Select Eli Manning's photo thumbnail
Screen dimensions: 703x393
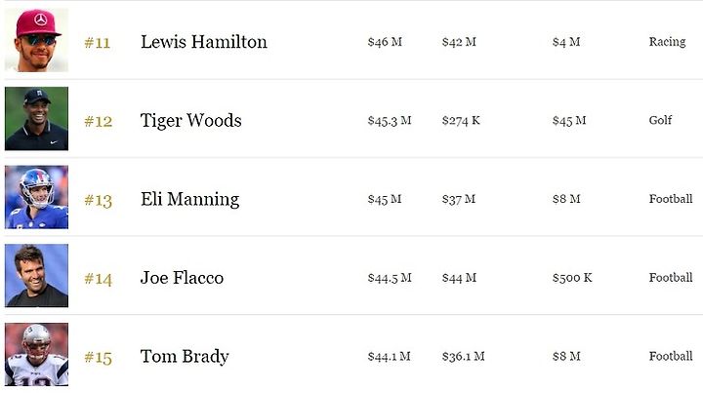[x=36, y=197]
